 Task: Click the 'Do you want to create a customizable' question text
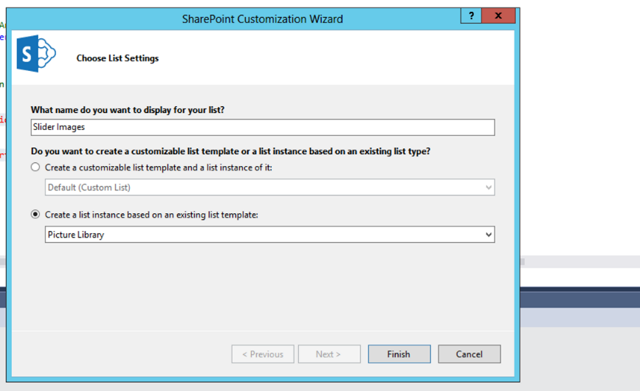230,151
